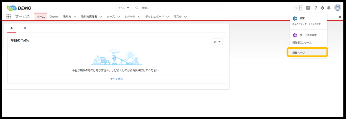The image size is (346, 119).
Task: Expand the 取引先 tab chevron
Action: click(75, 17)
